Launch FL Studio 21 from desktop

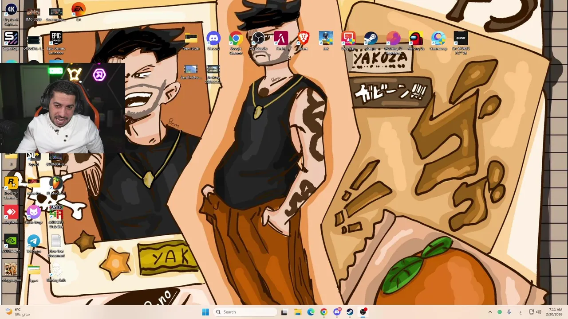point(56,187)
